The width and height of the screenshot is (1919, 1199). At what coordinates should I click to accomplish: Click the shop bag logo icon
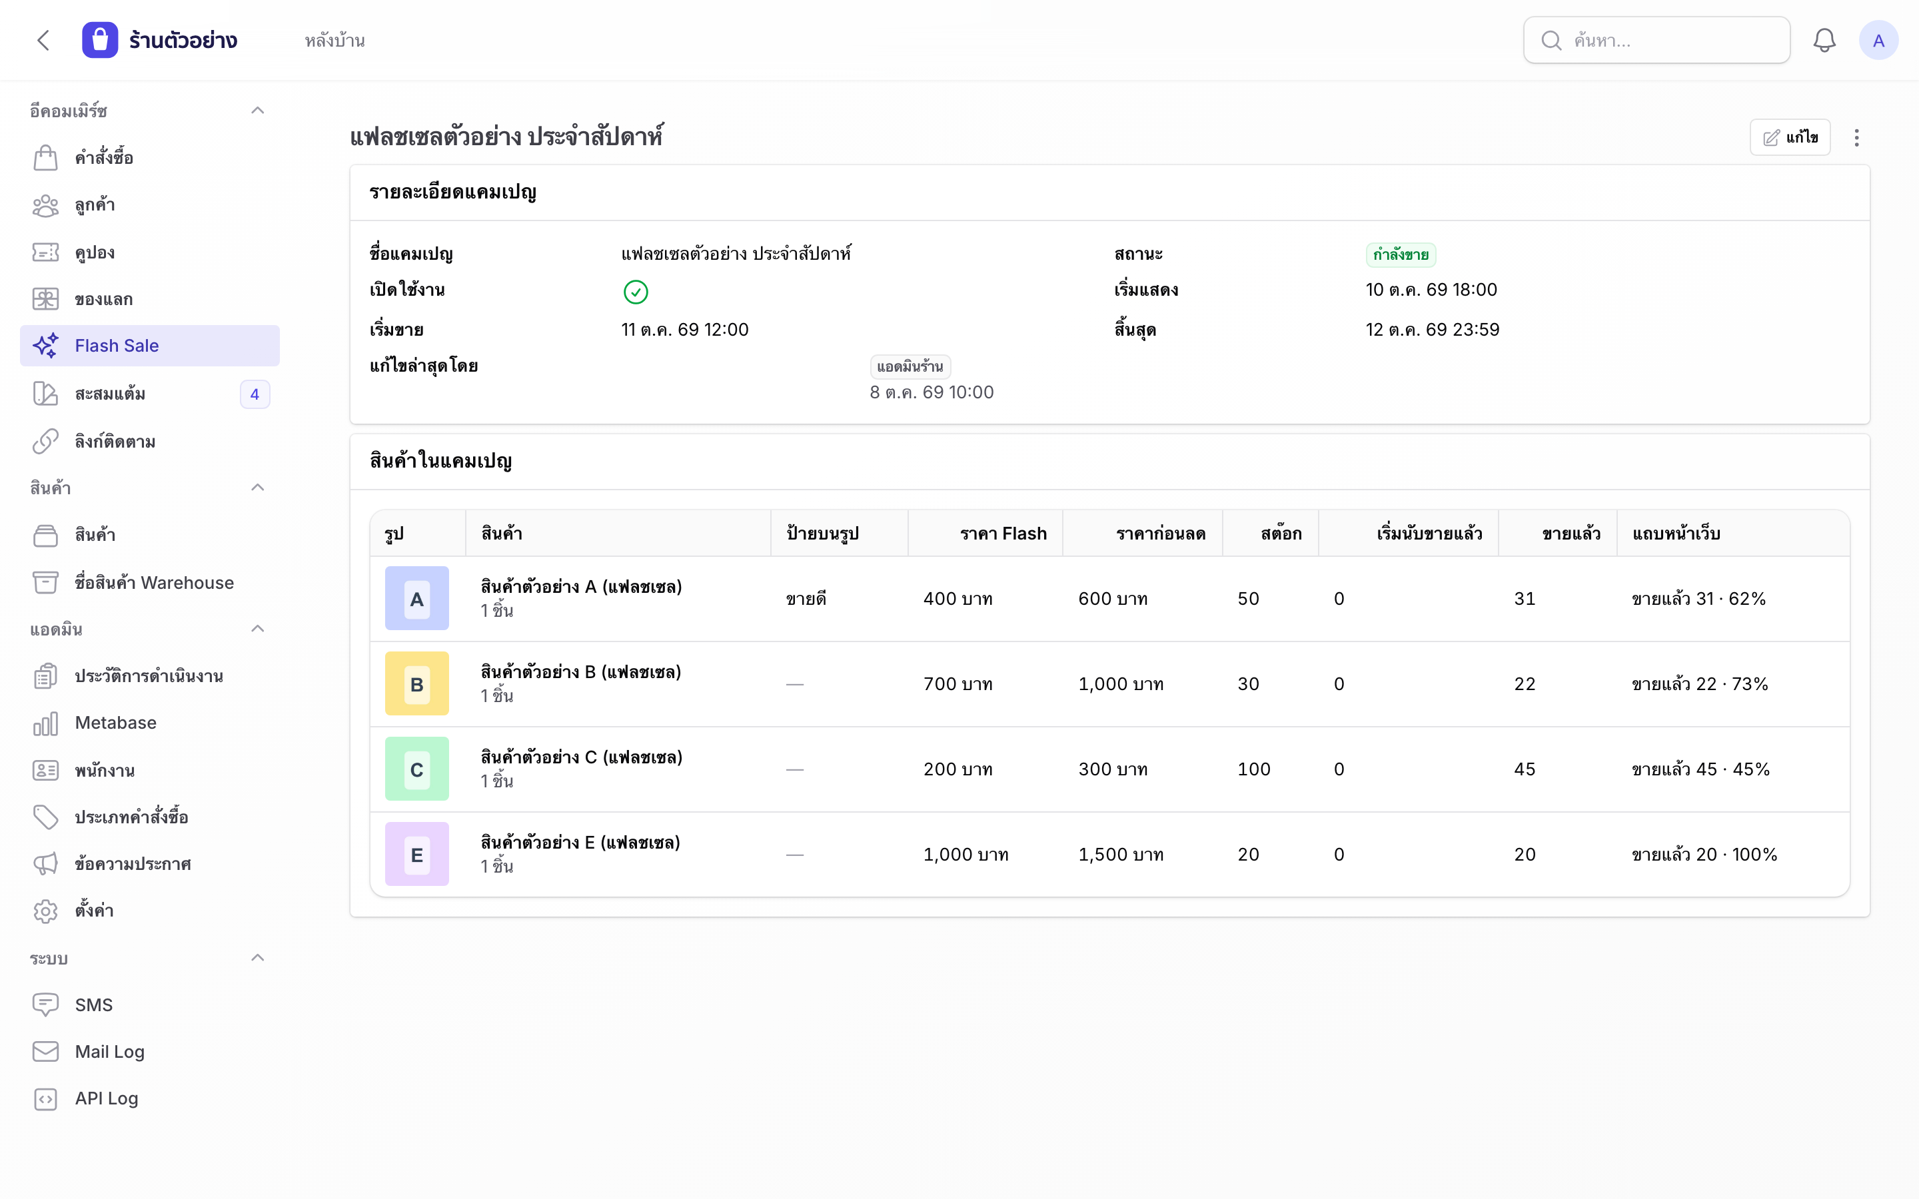tap(100, 41)
